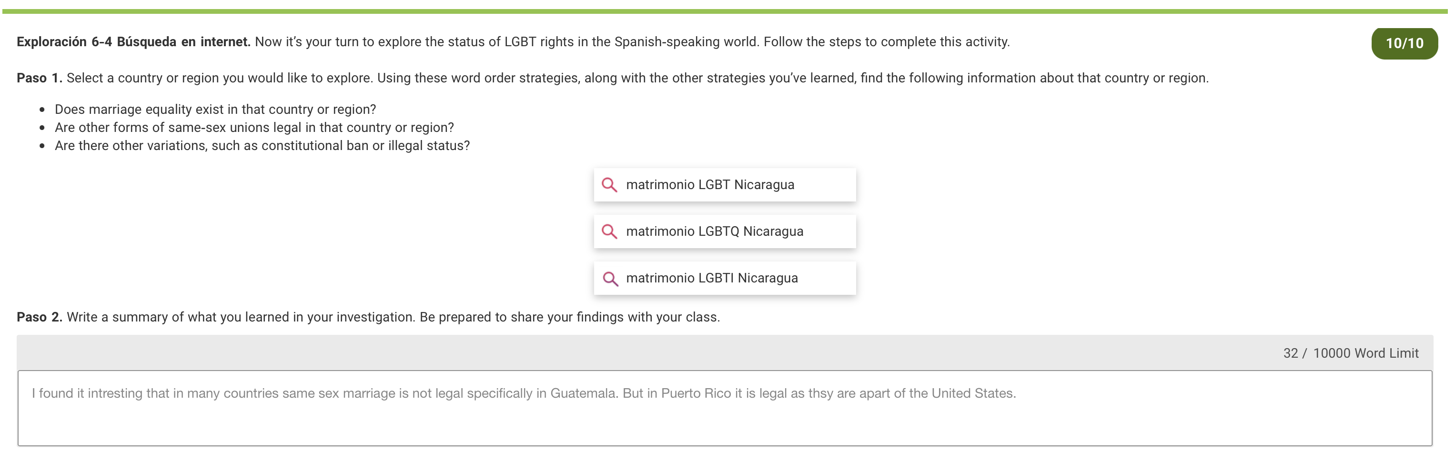Click the magnifier icon beside matrimonio LGBT Nicaragua
Image resolution: width=1455 pixels, height=462 pixels.
tap(609, 185)
